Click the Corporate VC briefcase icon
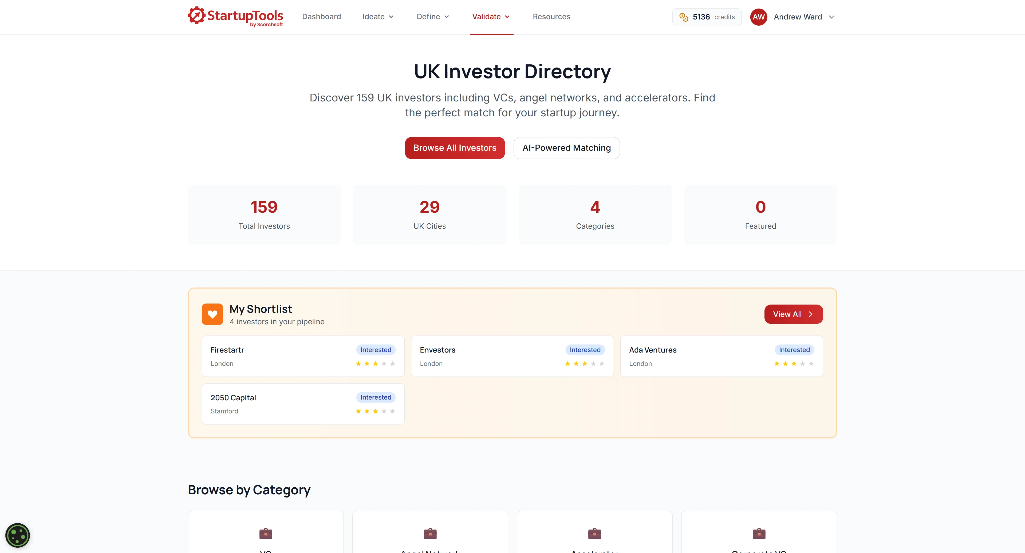This screenshot has width=1025, height=553. point(759,533)
